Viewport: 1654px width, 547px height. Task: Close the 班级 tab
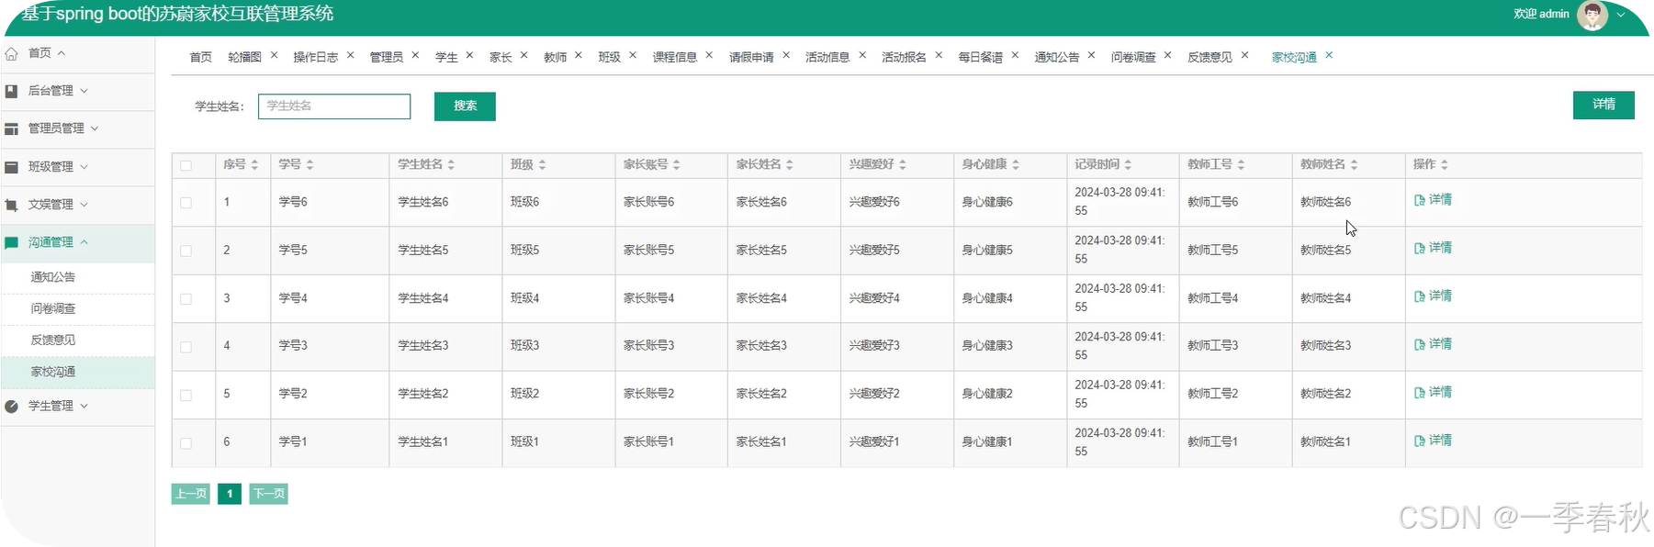(633, 55)
